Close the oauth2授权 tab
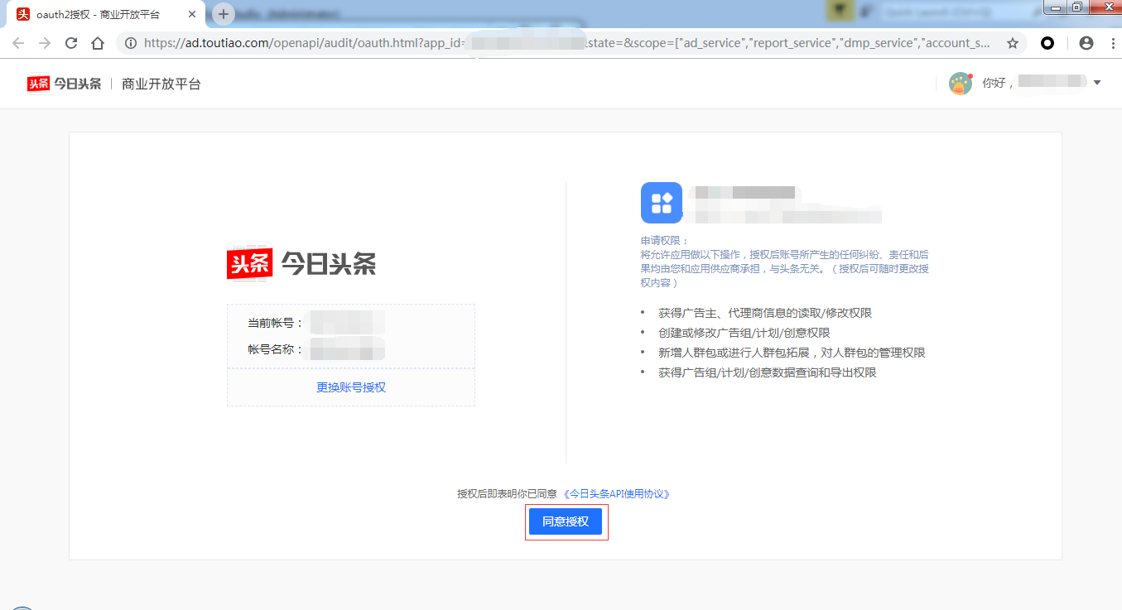 coord(192,14)
